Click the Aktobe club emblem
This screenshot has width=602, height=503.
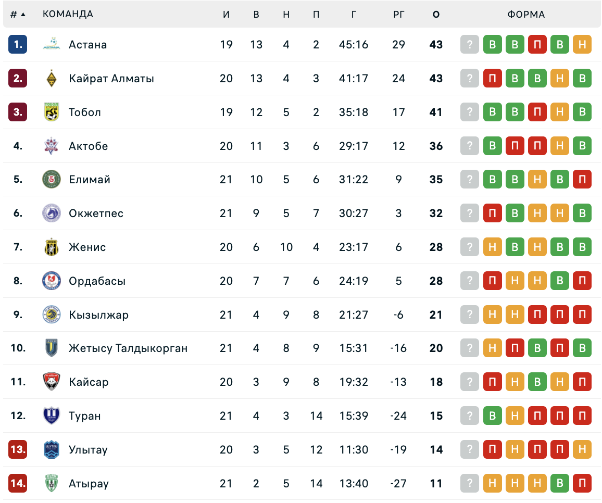(51, 145)
